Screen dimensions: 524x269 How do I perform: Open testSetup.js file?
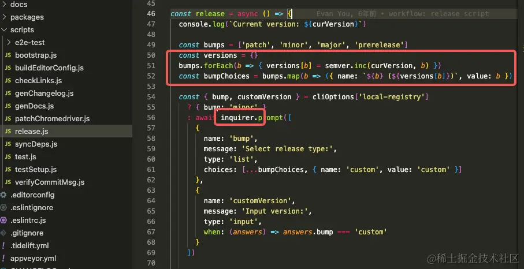pos(36,169)
